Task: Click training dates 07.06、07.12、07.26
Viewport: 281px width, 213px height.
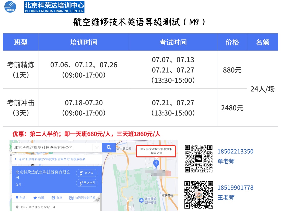Action: (84, 65)
